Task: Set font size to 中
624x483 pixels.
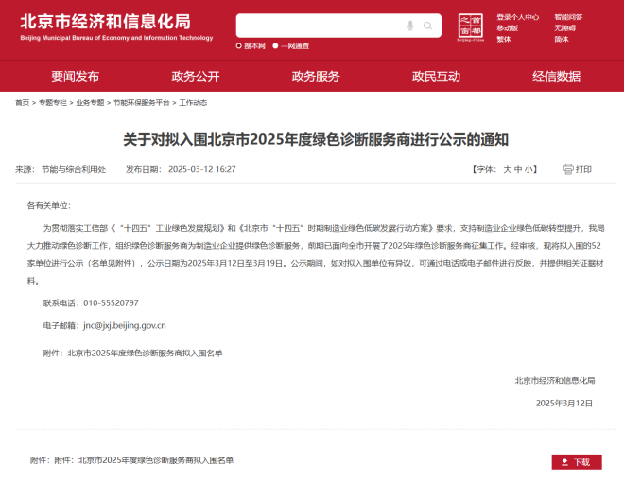Action: (518, 169)
